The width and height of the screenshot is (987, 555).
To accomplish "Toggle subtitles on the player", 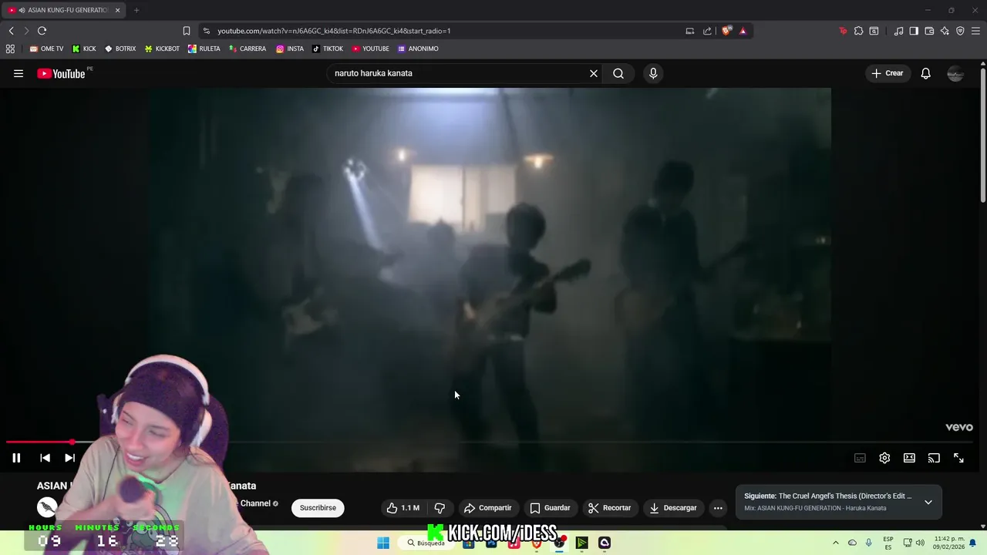I will pyautogui.click(x=860, y=458).
